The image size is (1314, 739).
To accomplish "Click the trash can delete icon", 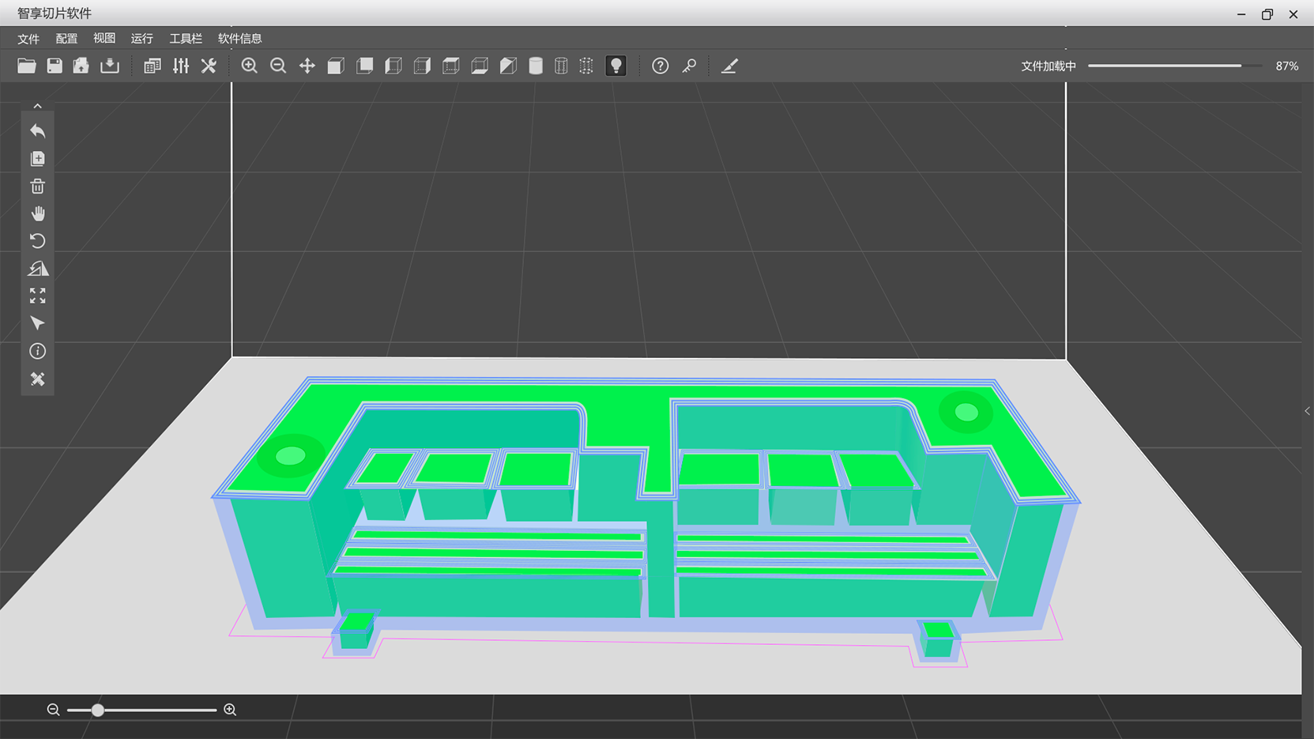I will tap(37, 187).
